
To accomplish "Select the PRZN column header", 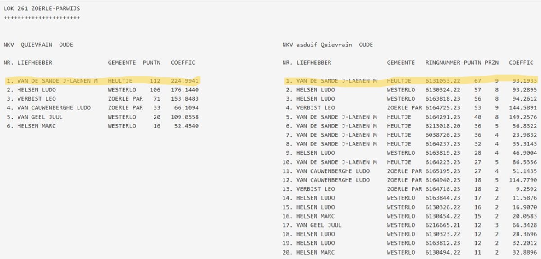I will coord(491,63).
